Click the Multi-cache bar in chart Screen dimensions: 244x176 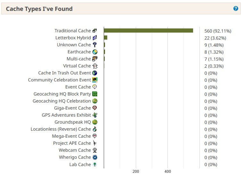click(104, 59)
